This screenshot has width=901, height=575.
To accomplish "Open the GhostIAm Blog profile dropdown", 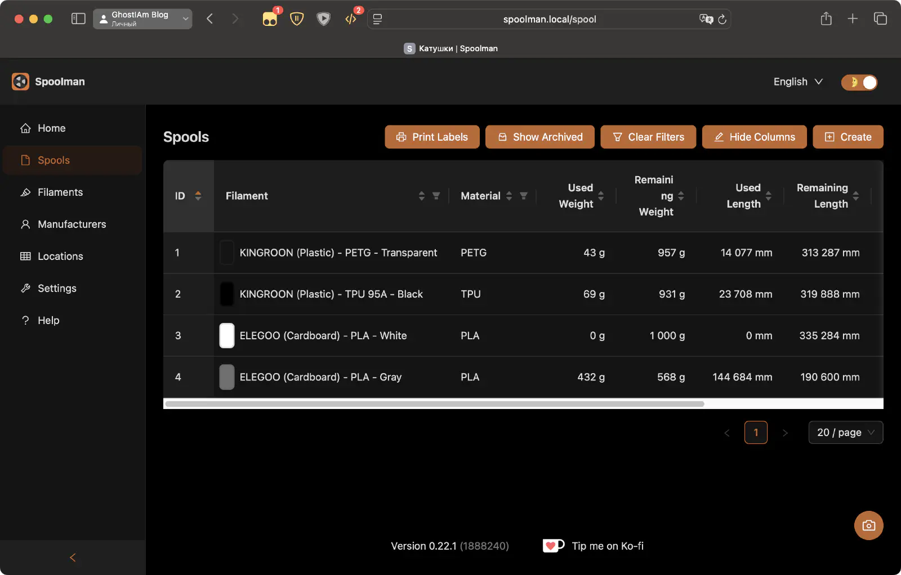I will [142, 19].
